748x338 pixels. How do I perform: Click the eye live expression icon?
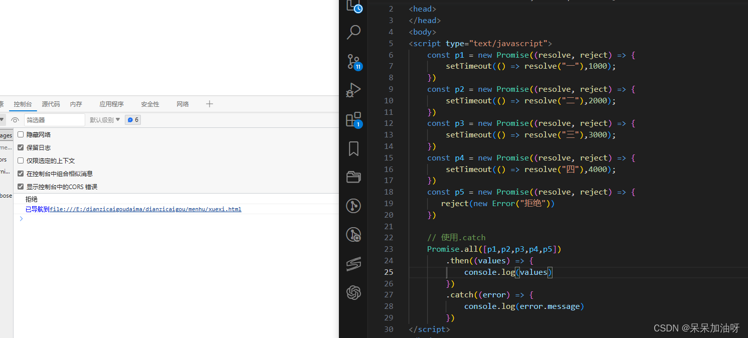point(15,120)
